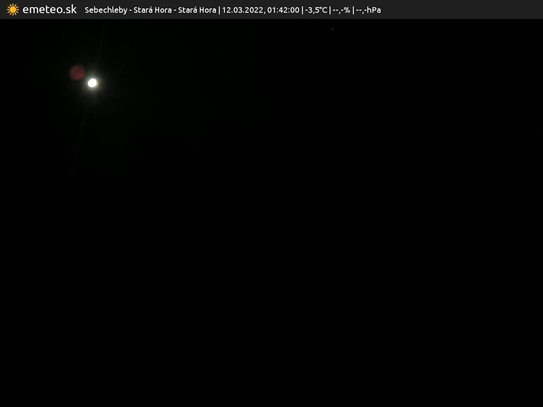Screen dimensions: 543x407
Task: Click the red lens flare spot
Action: [77, 73]
